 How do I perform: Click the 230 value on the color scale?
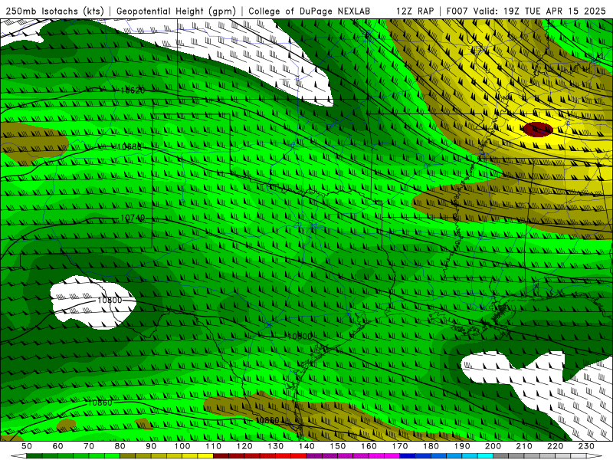tap(586, 446)
